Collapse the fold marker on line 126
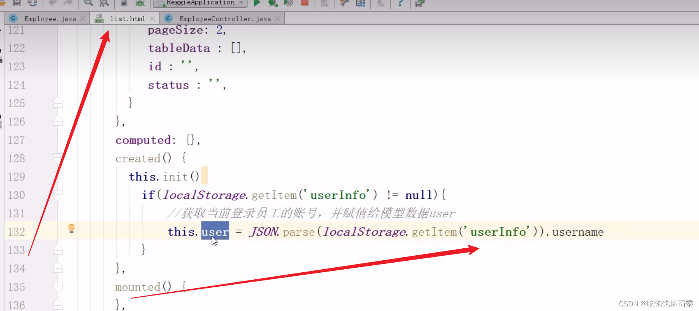 (58, 121)
